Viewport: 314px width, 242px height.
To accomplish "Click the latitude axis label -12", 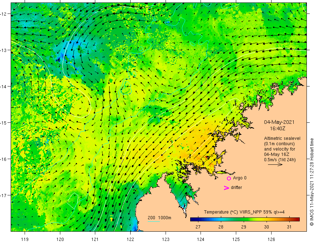I will tap(4, 14).
